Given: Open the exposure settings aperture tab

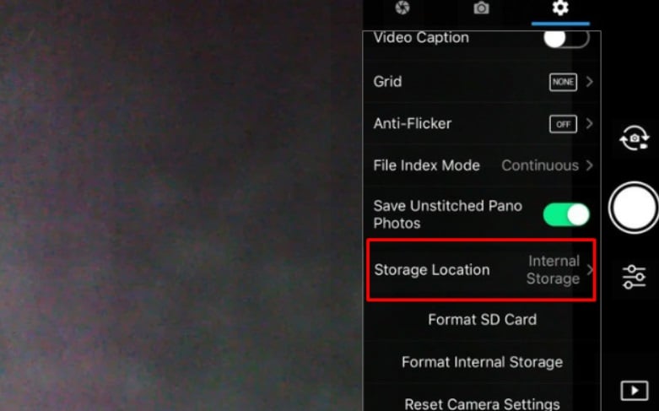Looking at the screenshot, I should [402, 8].
